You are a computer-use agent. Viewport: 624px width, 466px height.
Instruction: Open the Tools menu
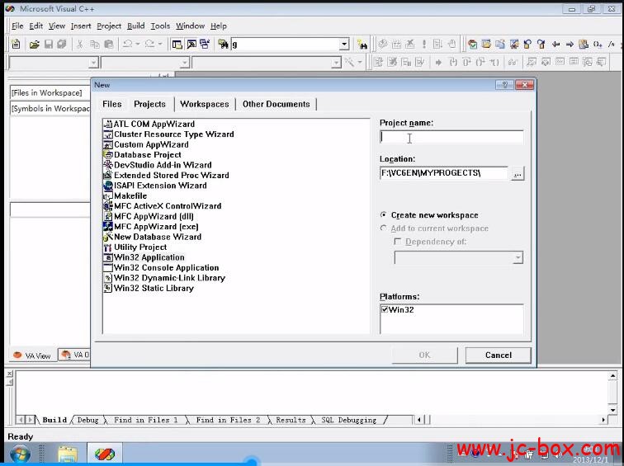tap(160, 26)
